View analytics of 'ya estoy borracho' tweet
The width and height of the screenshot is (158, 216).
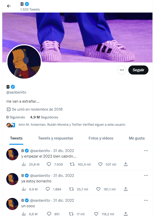[x=24, y=189]
